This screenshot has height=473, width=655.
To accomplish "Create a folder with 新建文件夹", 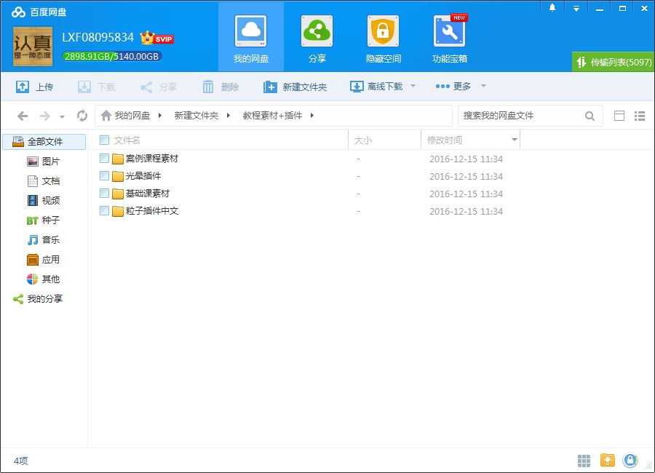I will pyautogui.click(x=295, y=87).
